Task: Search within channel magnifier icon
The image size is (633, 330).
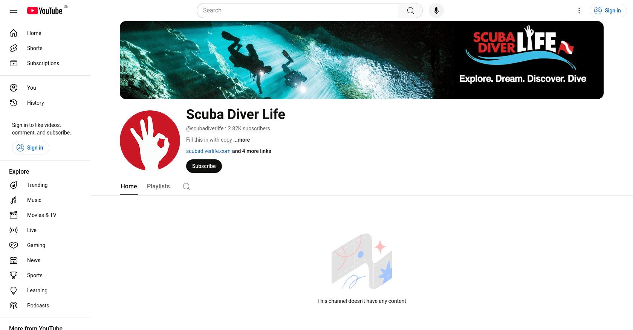Action: pyautogui.click(x=186, y=186)
